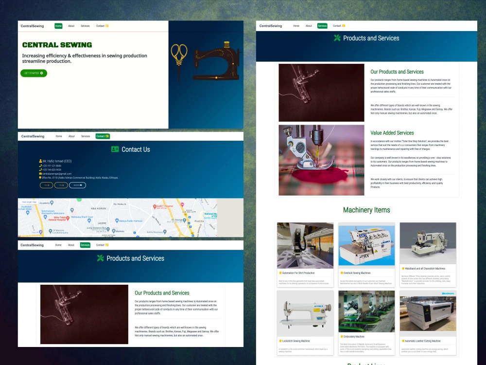Click the Machinery Items heading
The width and height of the screenshot is (486, 365).
click(366, 210)
